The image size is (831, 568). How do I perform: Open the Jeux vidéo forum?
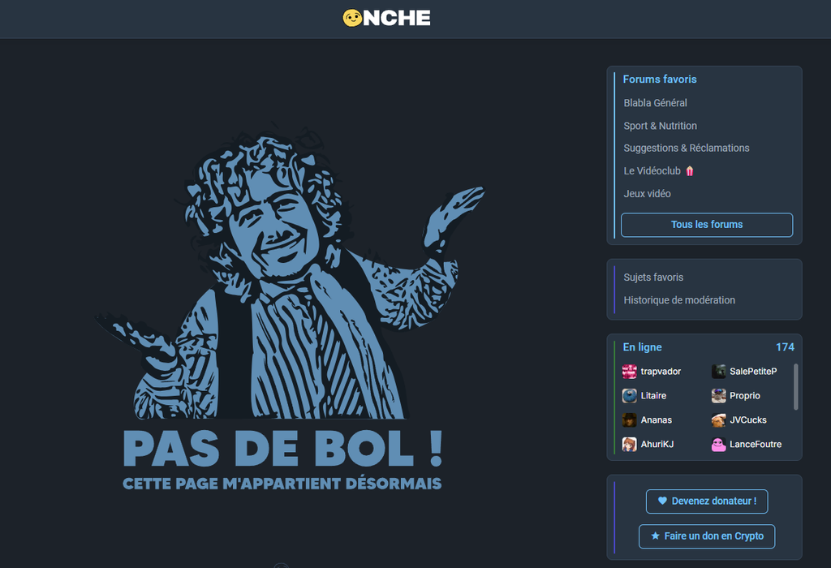click(647, 193)
